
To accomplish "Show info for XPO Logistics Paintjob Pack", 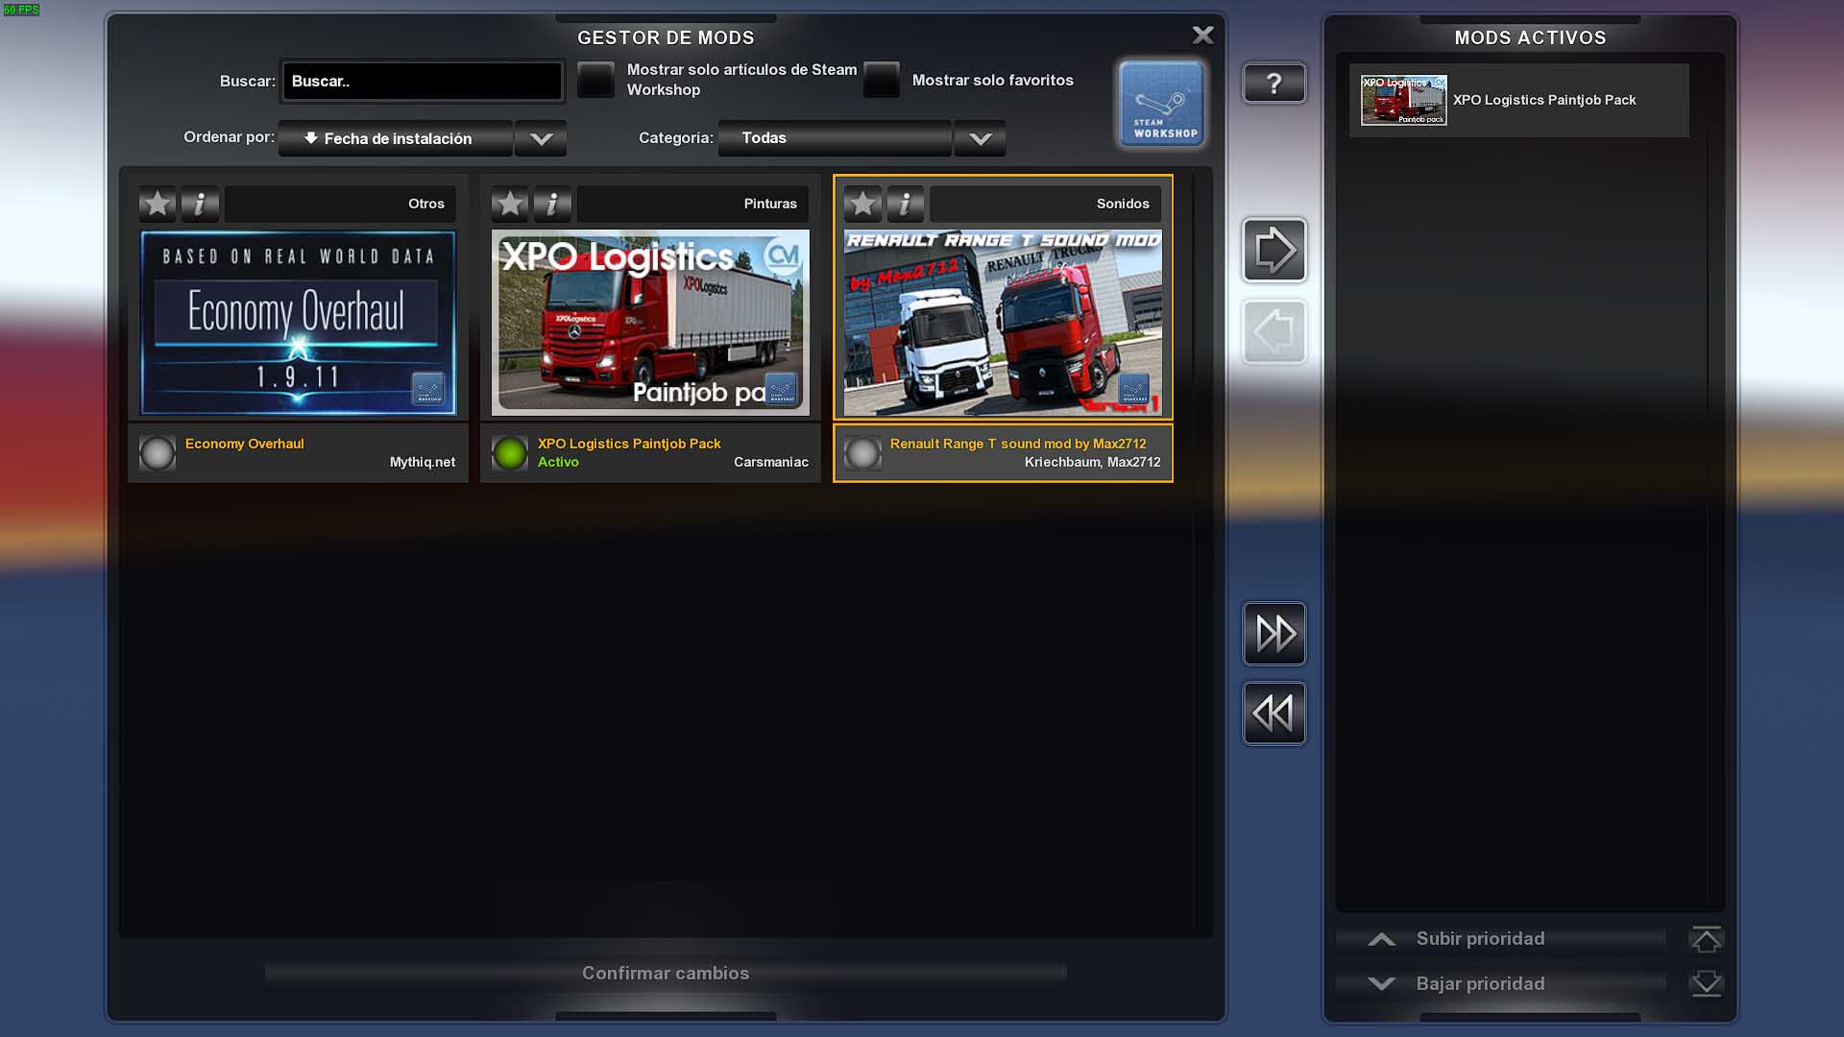I will pos(552,204).
